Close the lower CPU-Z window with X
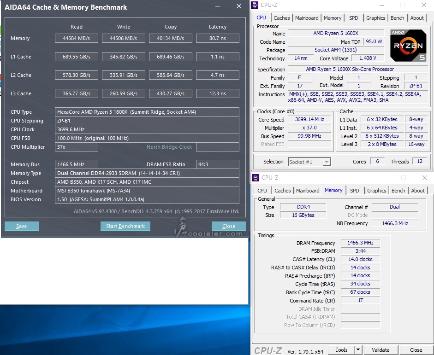Viewport: 434px width, 355px height. pos(425,178)
